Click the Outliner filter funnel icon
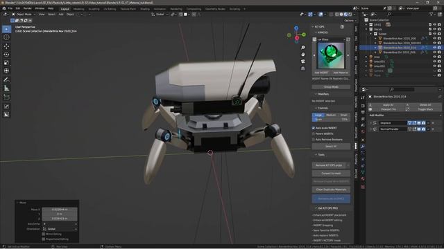 tap(432, 14)
